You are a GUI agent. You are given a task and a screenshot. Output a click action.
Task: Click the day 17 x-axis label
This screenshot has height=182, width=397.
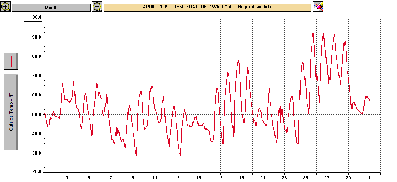220,178
